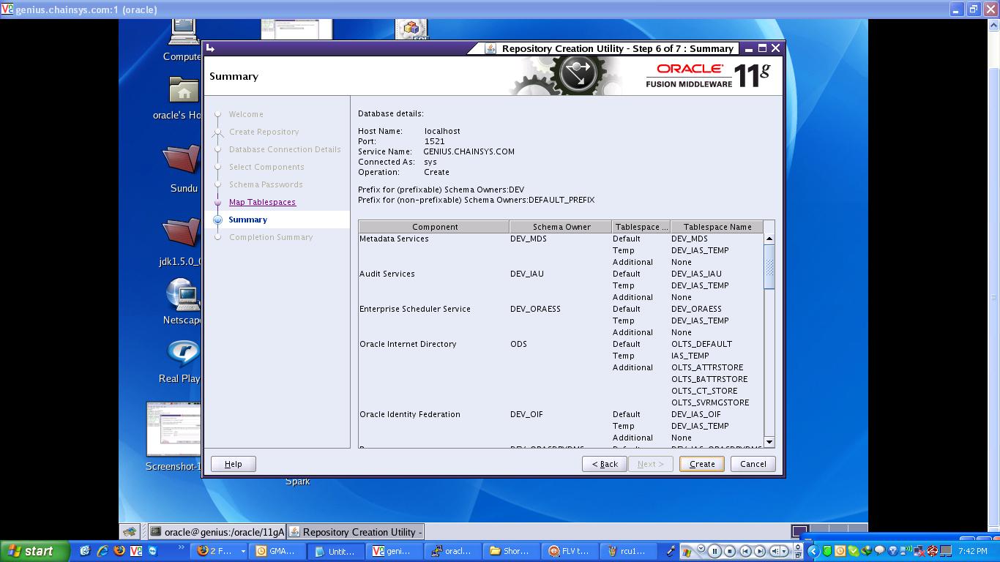Open the Windows Start menu
This screenshot has height=562, width=1000.
click(34, 551)
